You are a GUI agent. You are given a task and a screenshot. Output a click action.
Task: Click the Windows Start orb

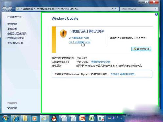[5, 119]
